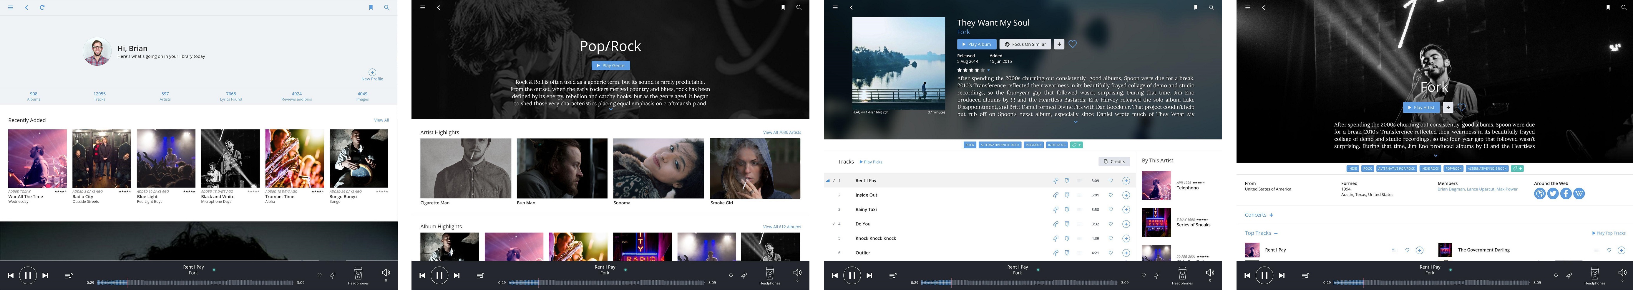Open Telephono album thumbnail under By This Artist
The image size is (1633, 290).
point(1156,186)
